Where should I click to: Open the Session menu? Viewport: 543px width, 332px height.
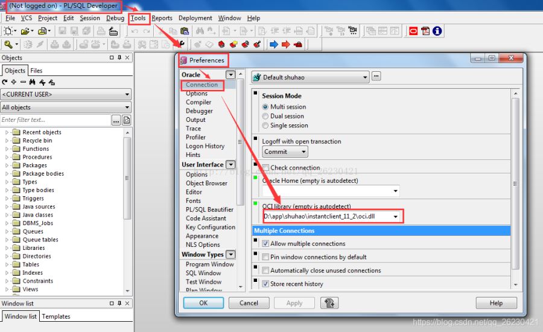90,18
